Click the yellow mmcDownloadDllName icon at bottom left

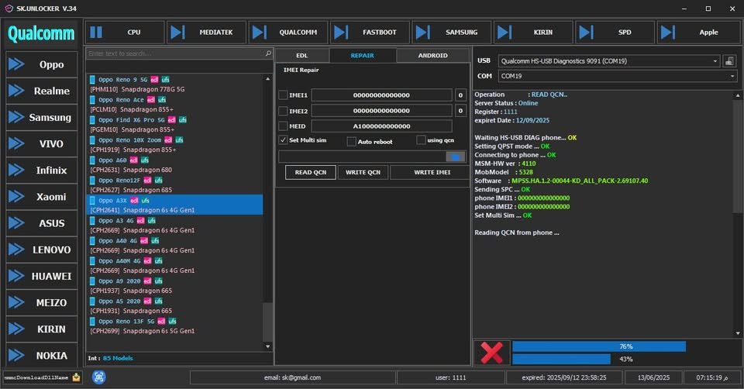coord(77,377)
